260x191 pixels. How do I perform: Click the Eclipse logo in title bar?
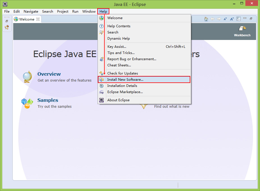click(5, 4)
